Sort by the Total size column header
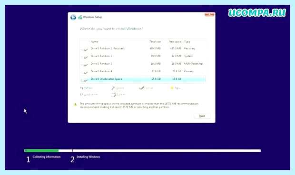Screen dimensions: 295x175 tap(155, 41)
